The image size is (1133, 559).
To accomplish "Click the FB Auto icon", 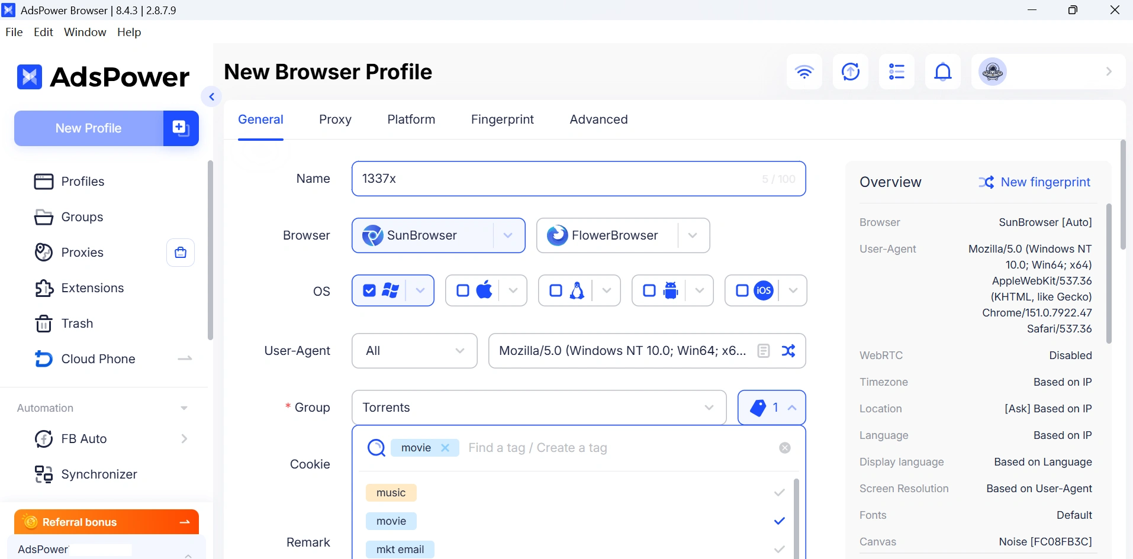I will pyautogui.click(x=44, y=439).
